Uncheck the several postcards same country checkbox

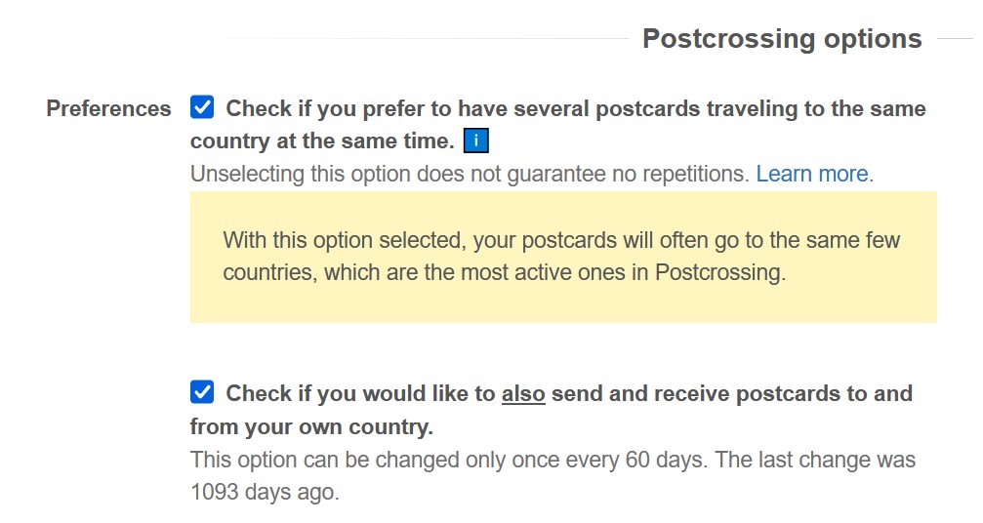pyautogui.click(x=202, y=107)
